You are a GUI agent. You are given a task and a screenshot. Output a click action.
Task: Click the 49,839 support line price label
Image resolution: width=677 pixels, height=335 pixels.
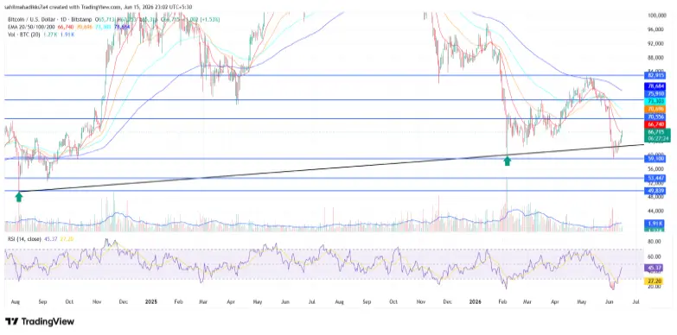(655, 191)
